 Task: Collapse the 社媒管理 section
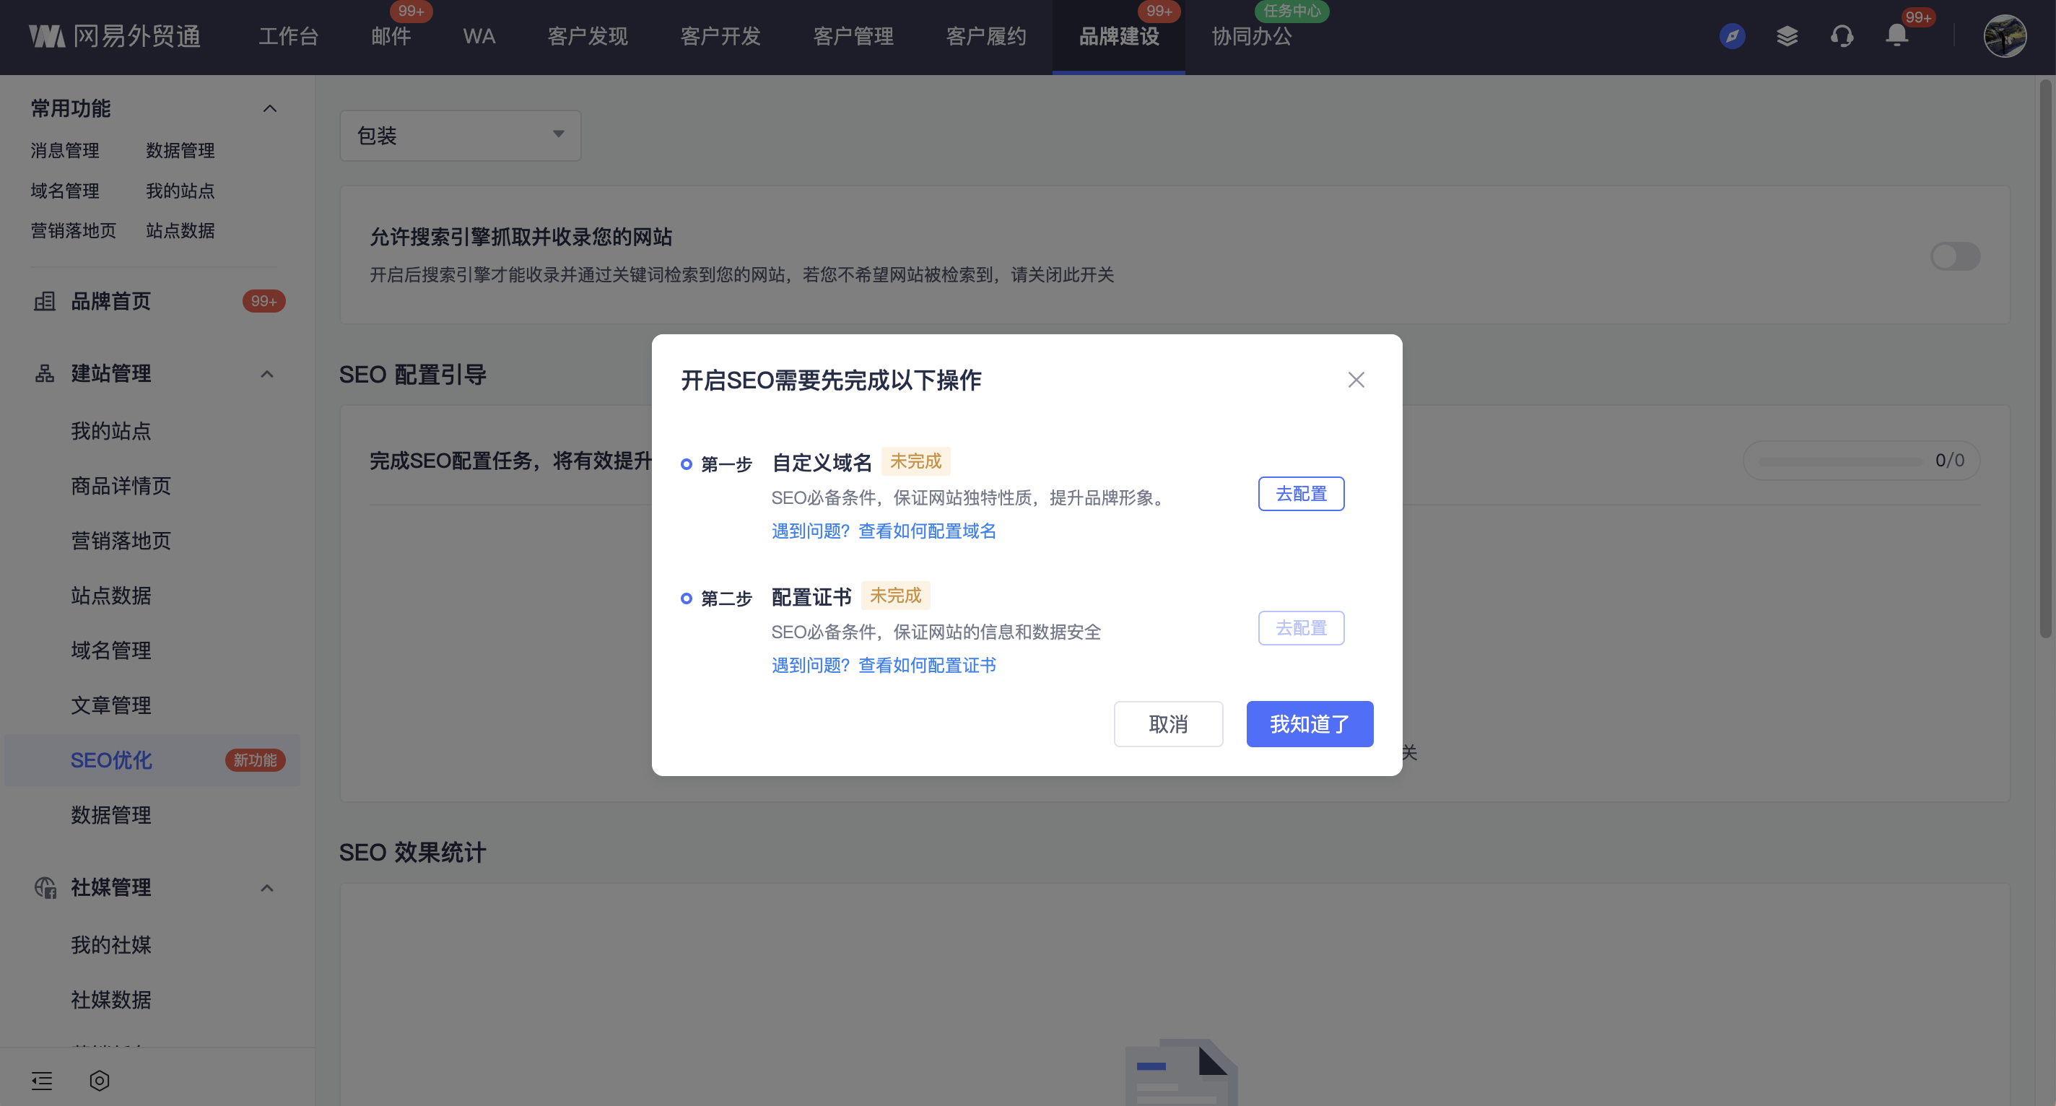click(267, 887)
